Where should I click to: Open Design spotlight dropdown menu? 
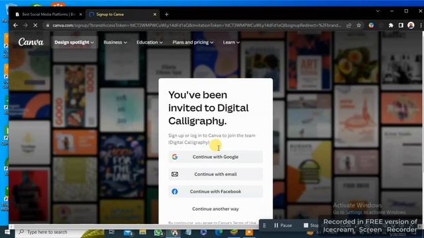74,42
